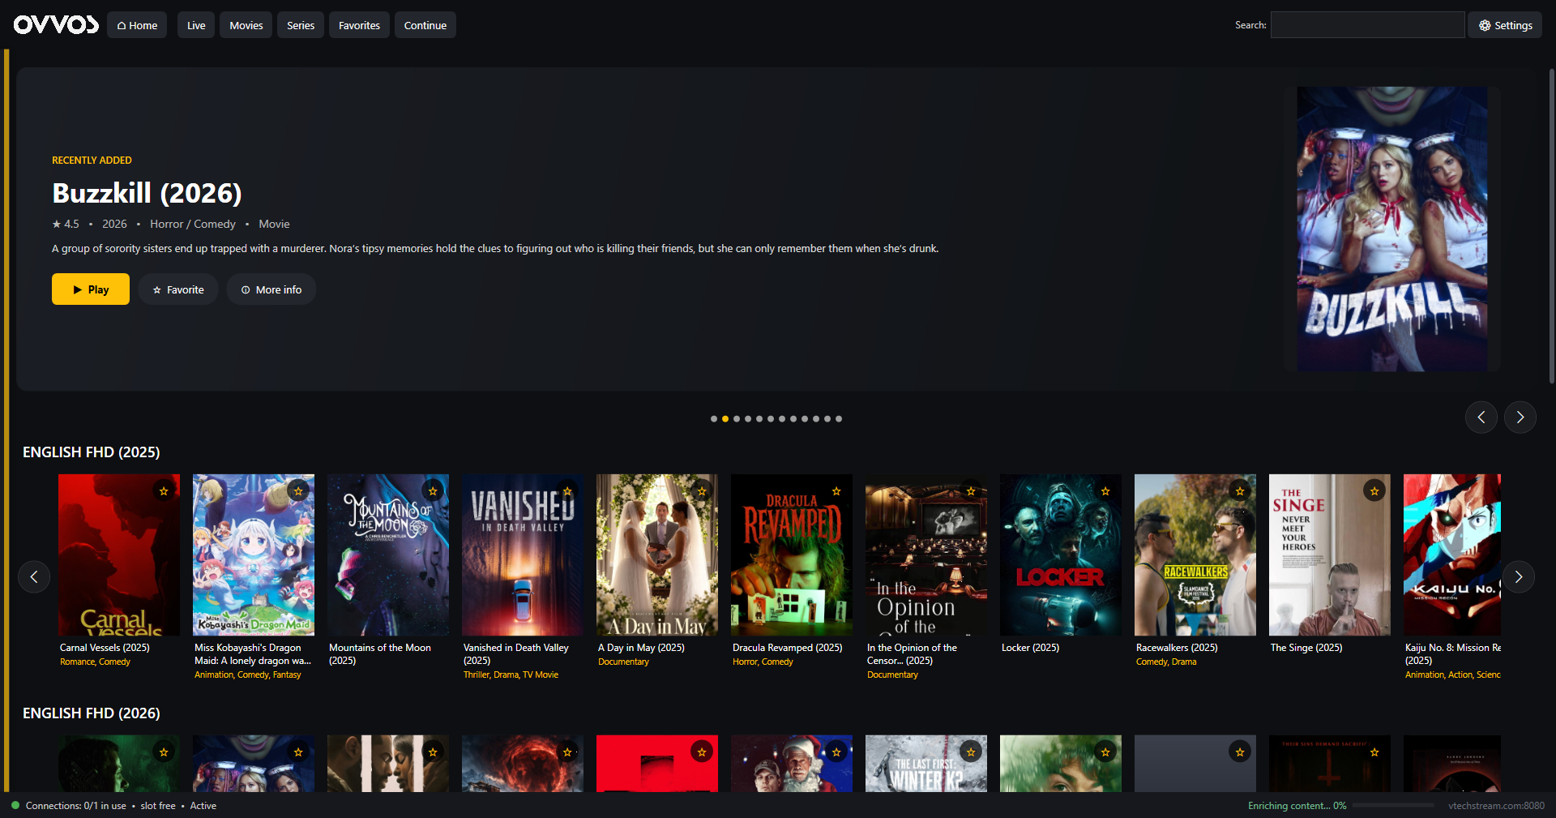Move the English FHD (2025) row left
The image size is (1556, 818).
(34, 577)
